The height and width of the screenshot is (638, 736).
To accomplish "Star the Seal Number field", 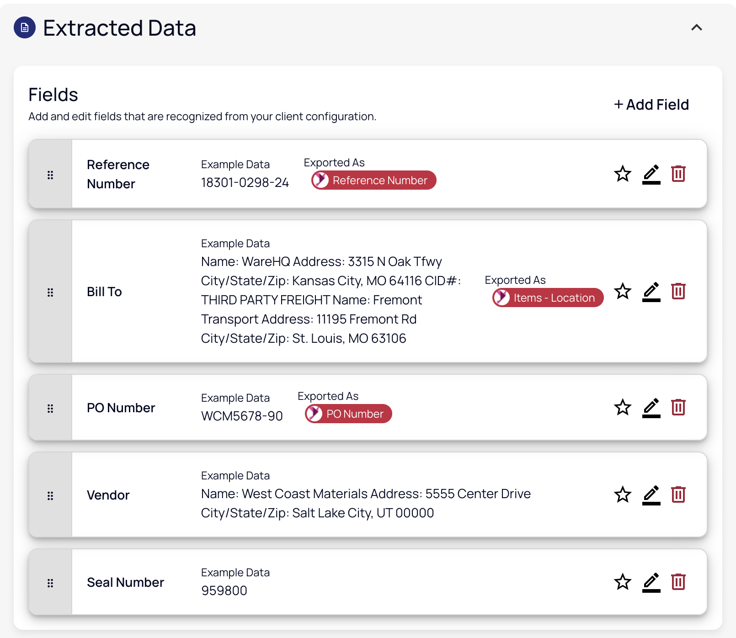I will [x=623, y=582].
